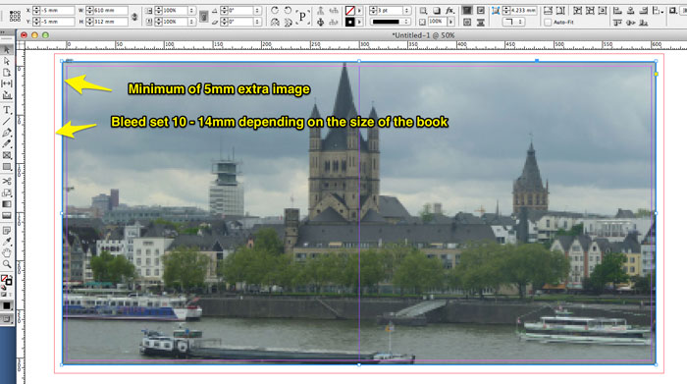
Task: Open the stroke style dropdown
Action: click(406, 22)
